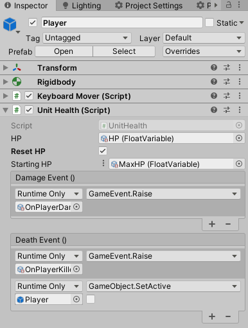Image resolution: width=248 pixels, height=328 pixels.
Task: Toggle Player active checkbox
Action: click(33, 22)
